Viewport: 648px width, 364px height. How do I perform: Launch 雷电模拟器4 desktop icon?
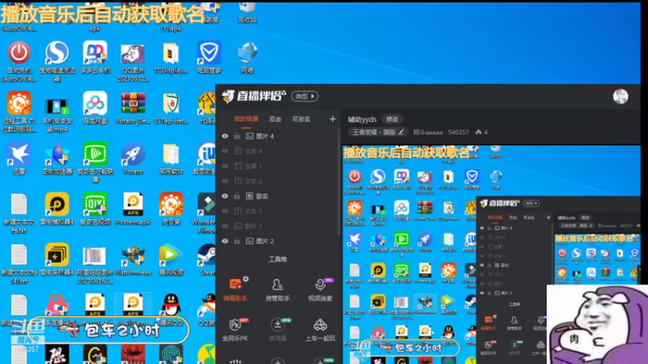click(57, 209)
